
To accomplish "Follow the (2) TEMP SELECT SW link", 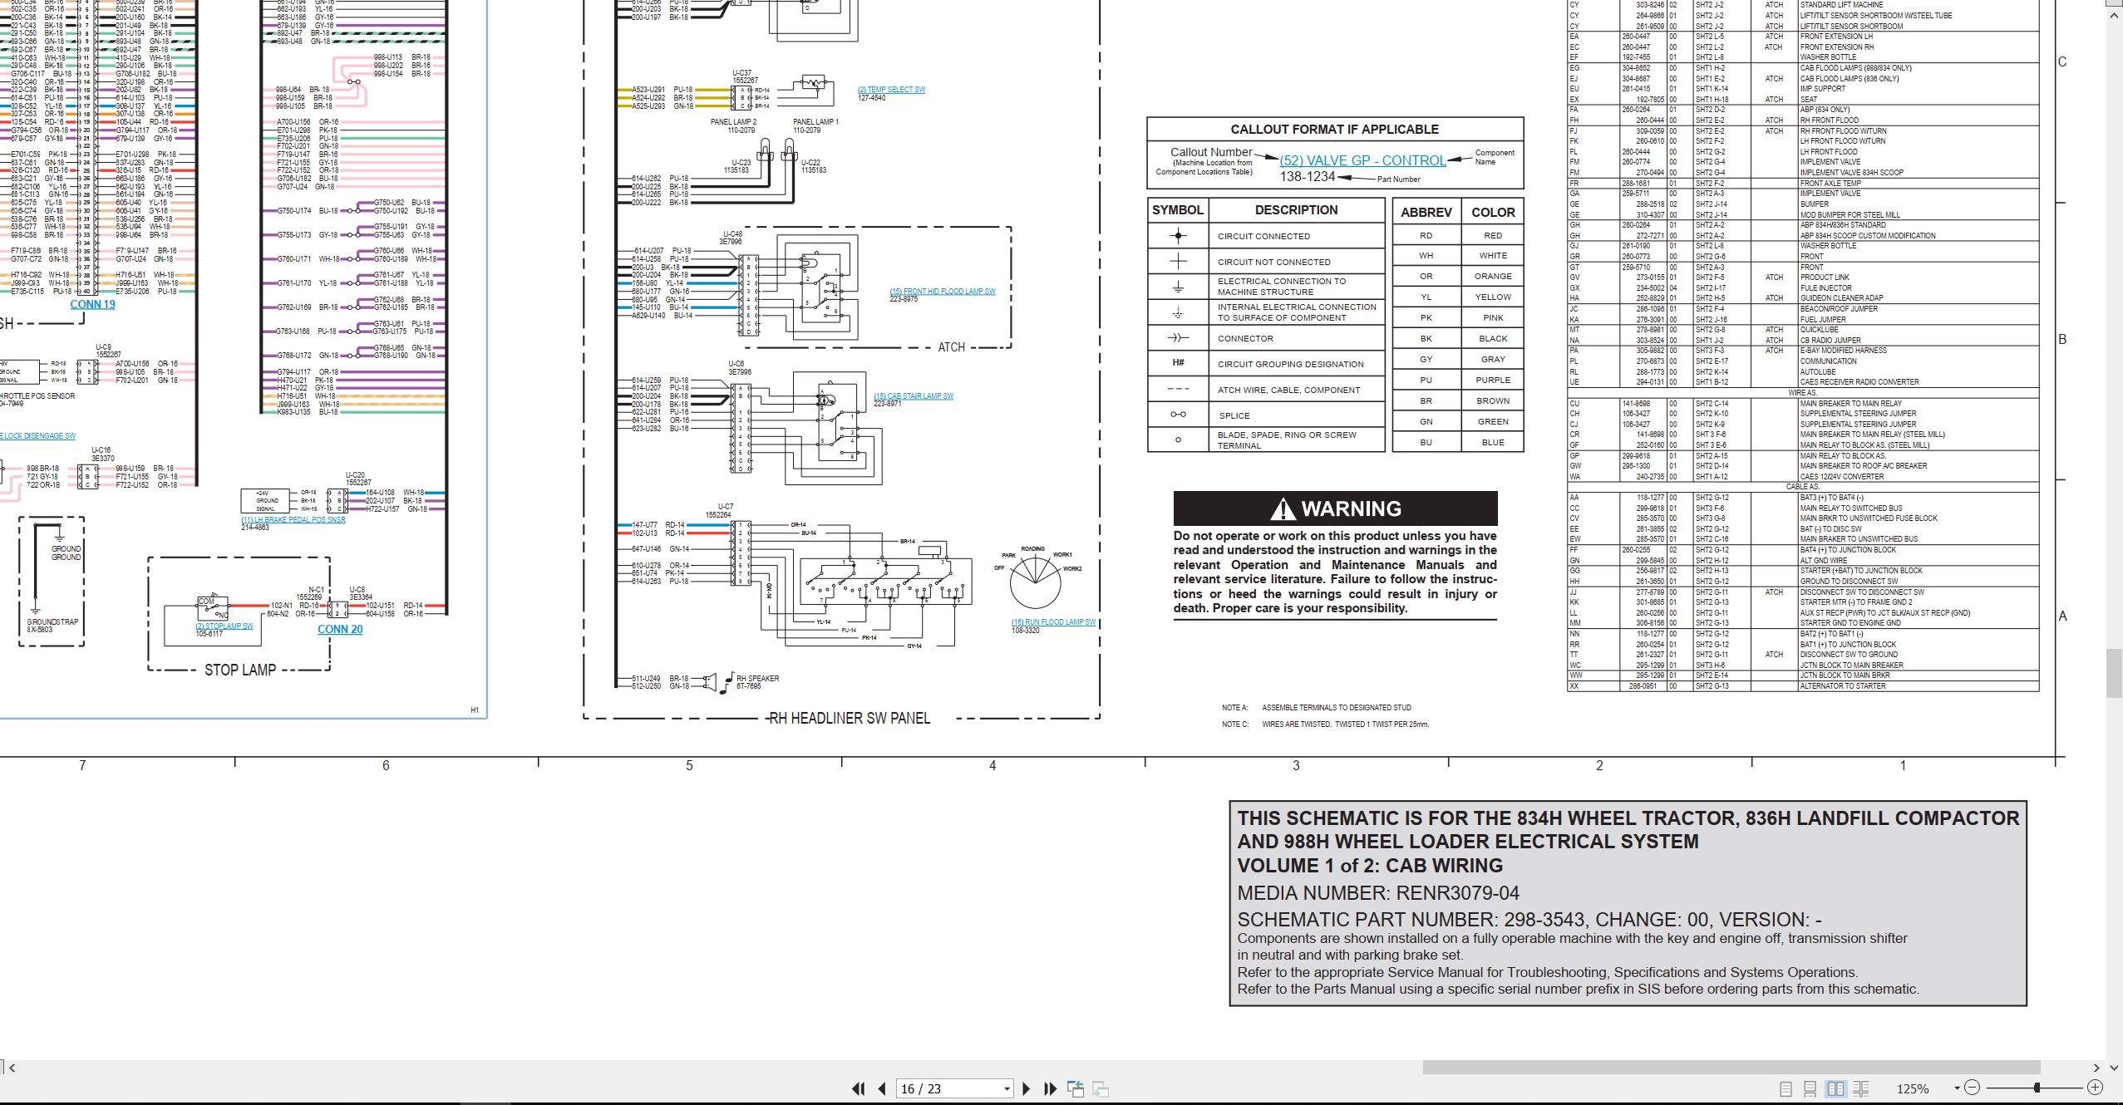I will click(891, 90).
